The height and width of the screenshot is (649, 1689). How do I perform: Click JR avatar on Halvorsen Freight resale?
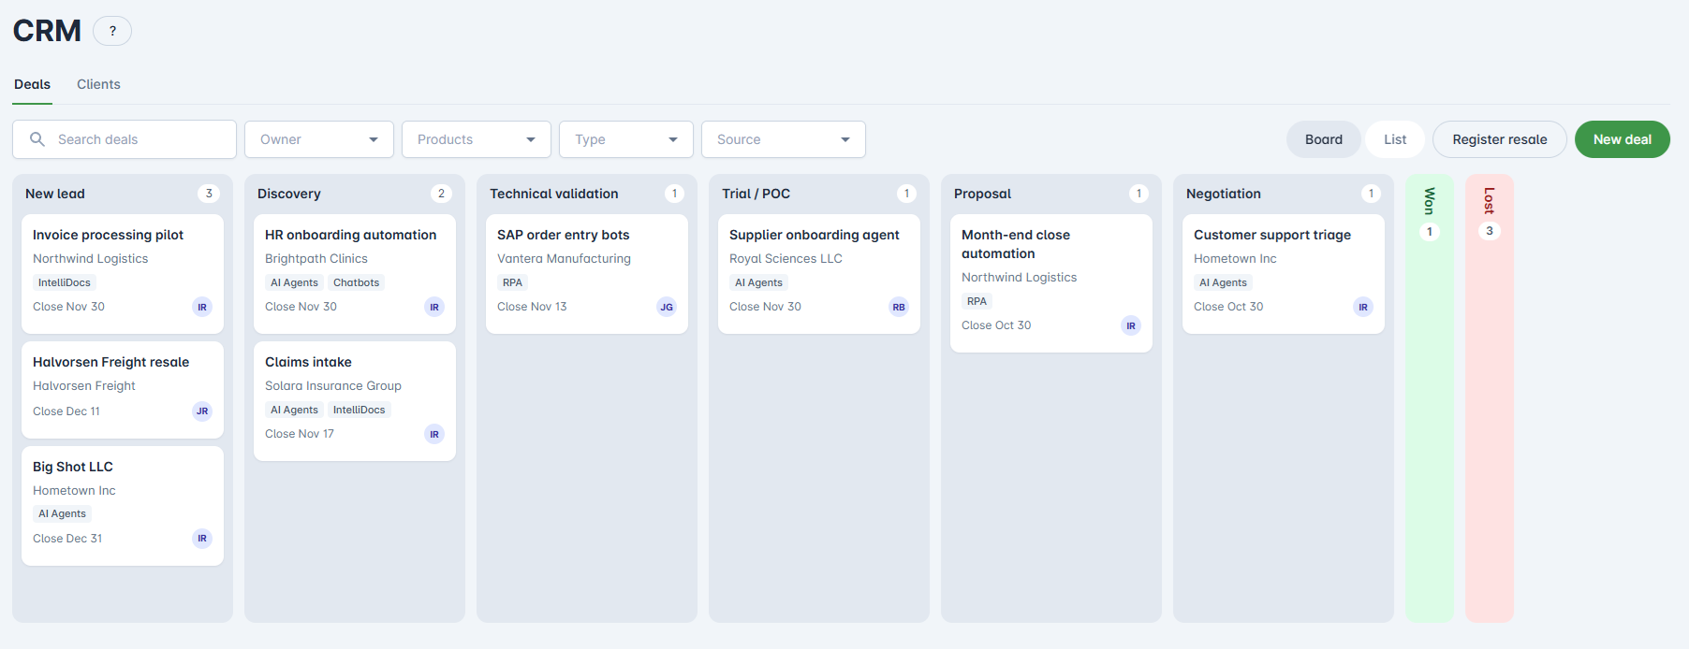202,411
